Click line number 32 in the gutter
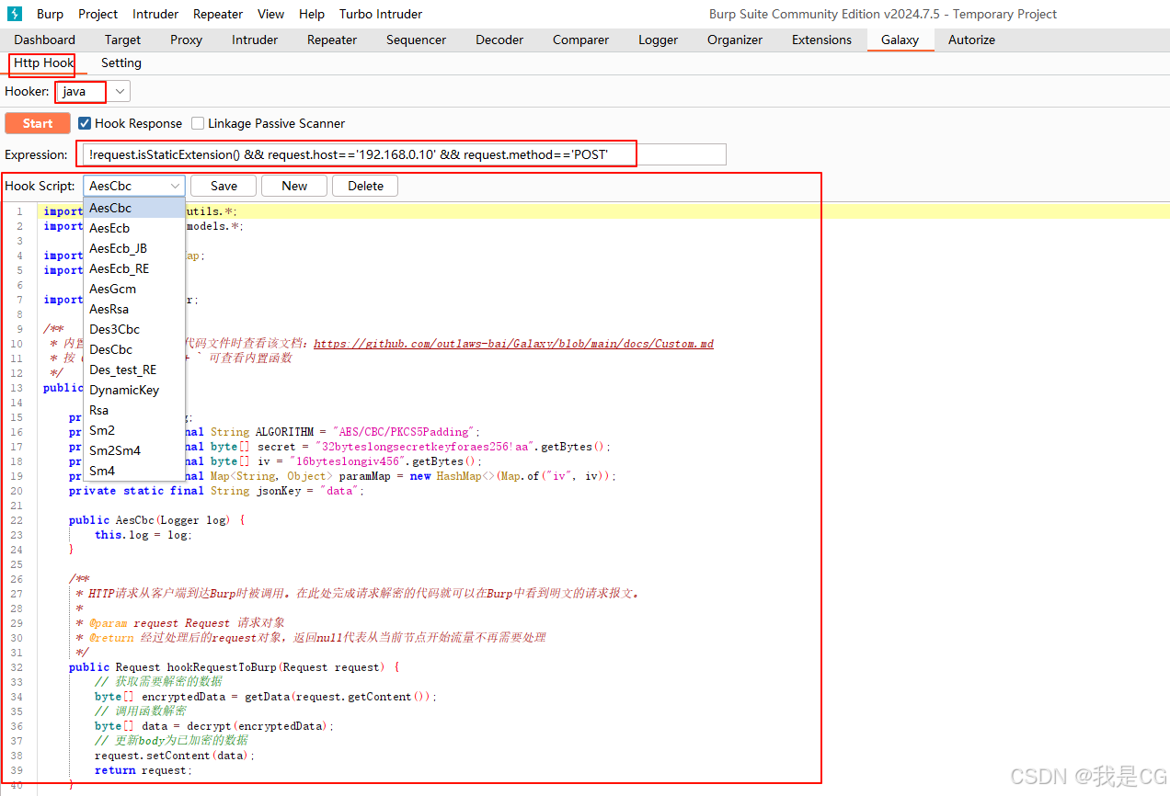The width and height of the screenshot is (1170, 796). tap(17, 667)
